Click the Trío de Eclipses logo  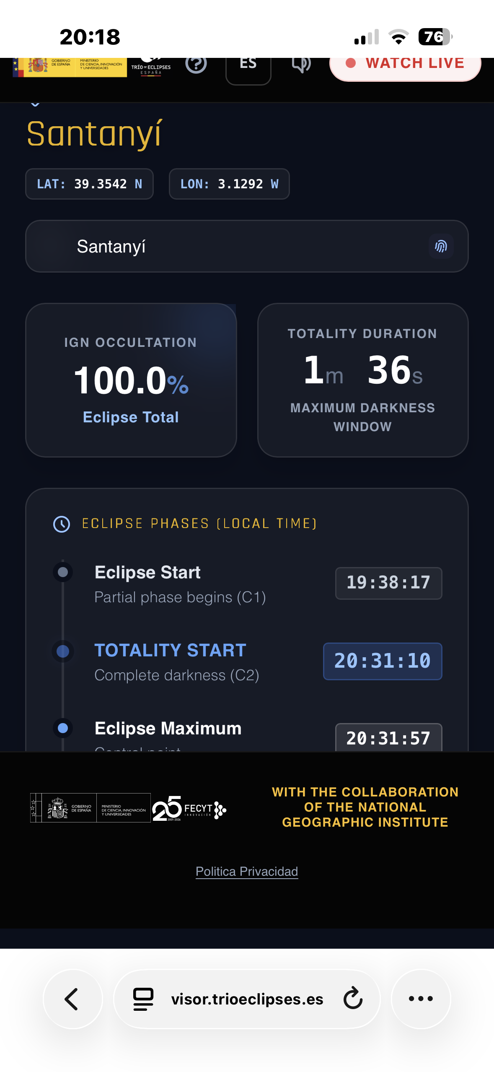point(151,67)
